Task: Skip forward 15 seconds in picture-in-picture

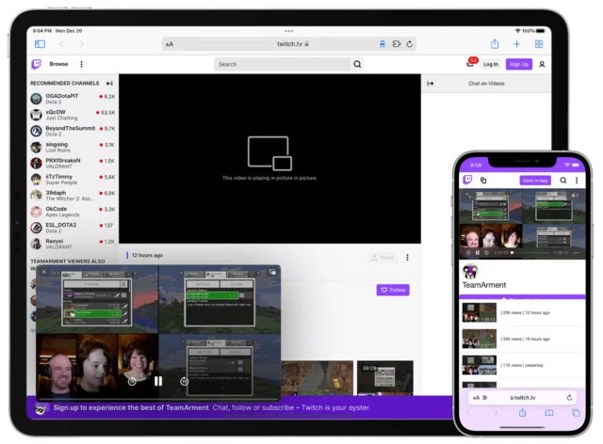Action: click(185, 381)
